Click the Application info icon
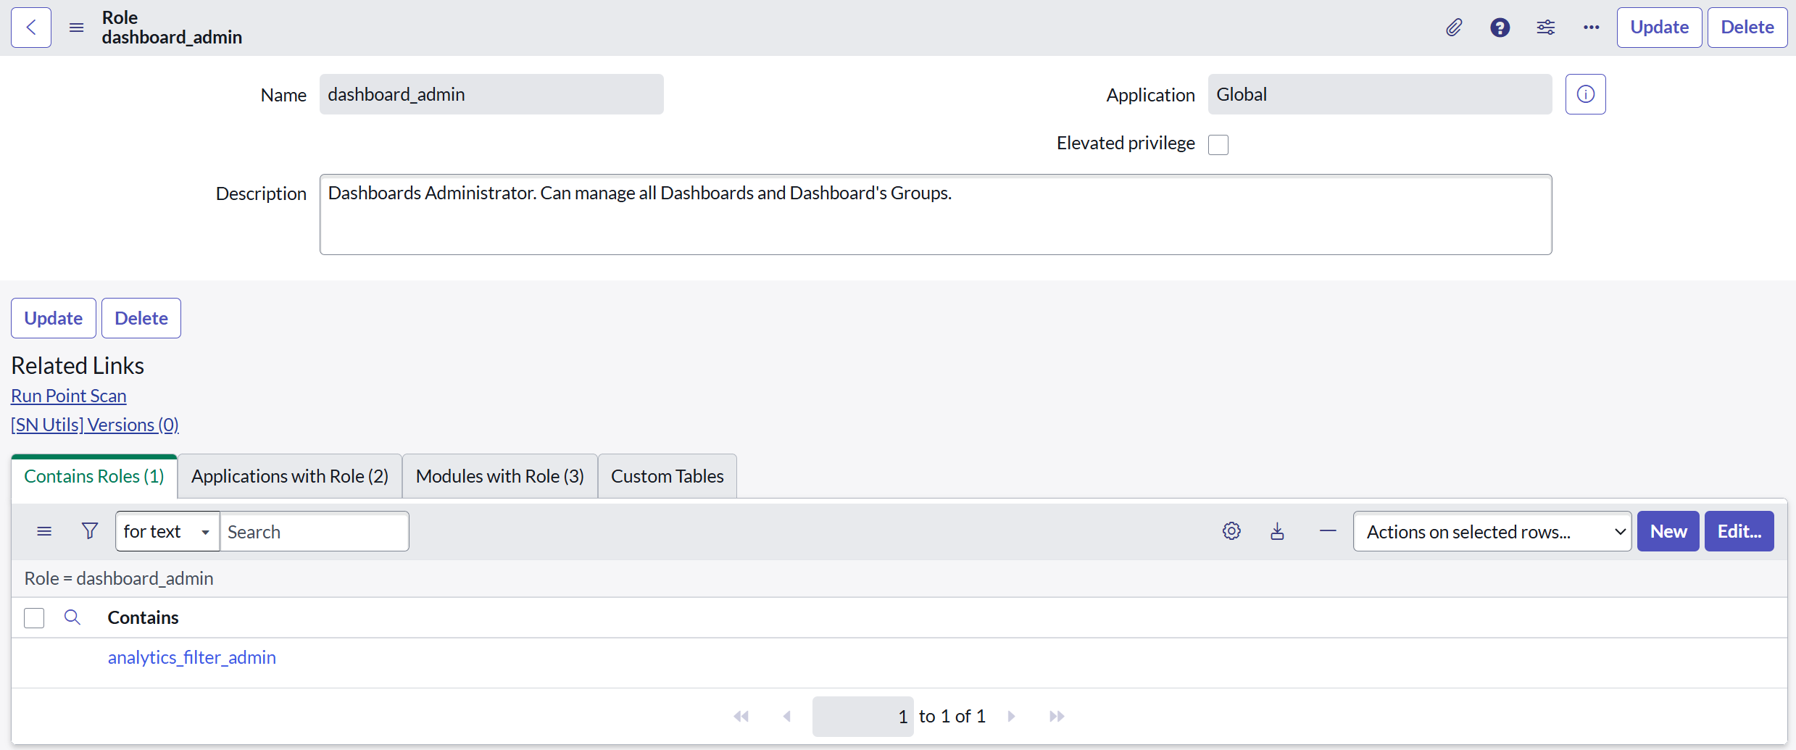This screenshot has width=1796, height=750. pos(1585,94)
